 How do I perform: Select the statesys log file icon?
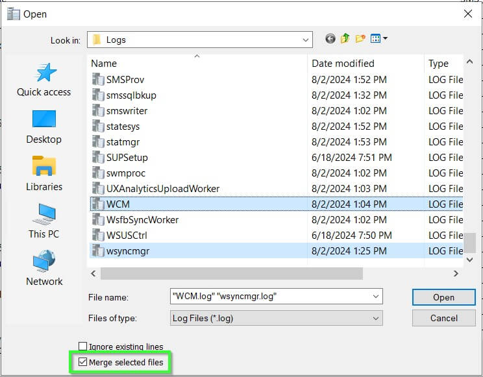coord(98,127)
